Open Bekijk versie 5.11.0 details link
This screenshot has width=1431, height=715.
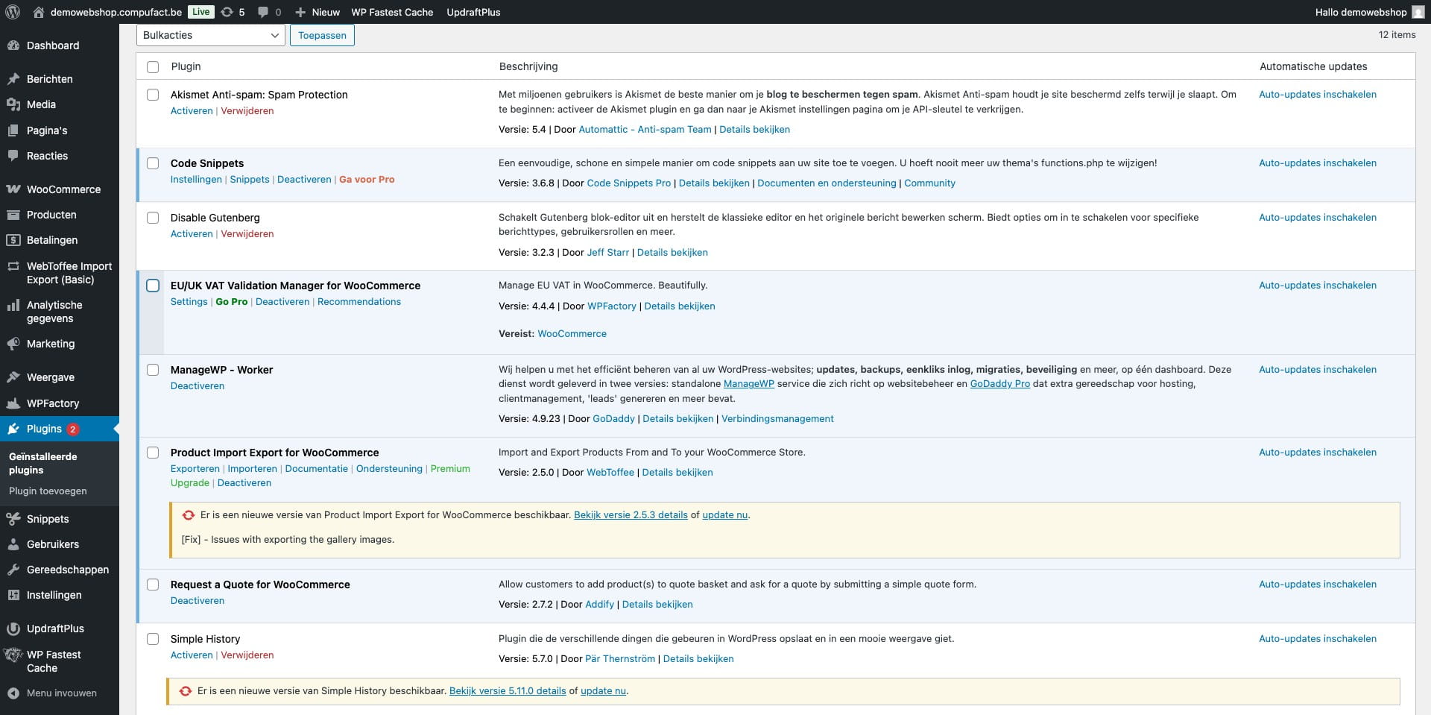click(x=508, y=690)
